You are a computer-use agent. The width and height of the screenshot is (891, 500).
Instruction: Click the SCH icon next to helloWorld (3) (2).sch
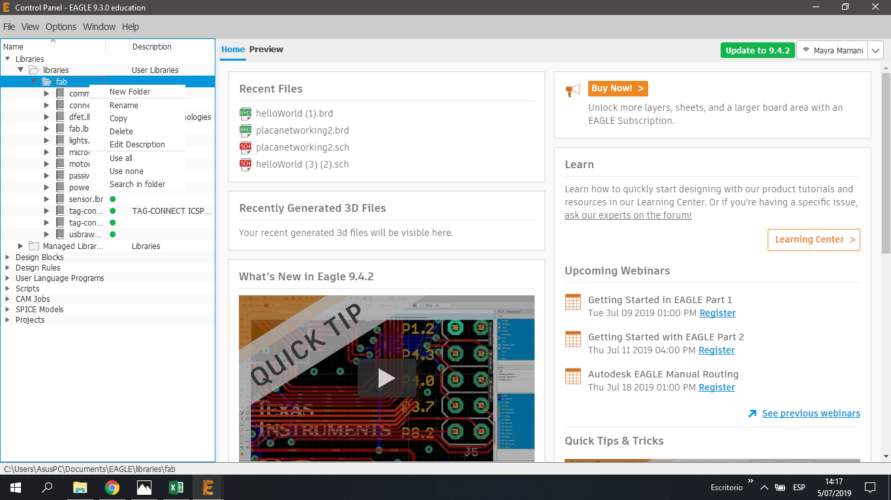pyautogui.click(x=245, y=164)
